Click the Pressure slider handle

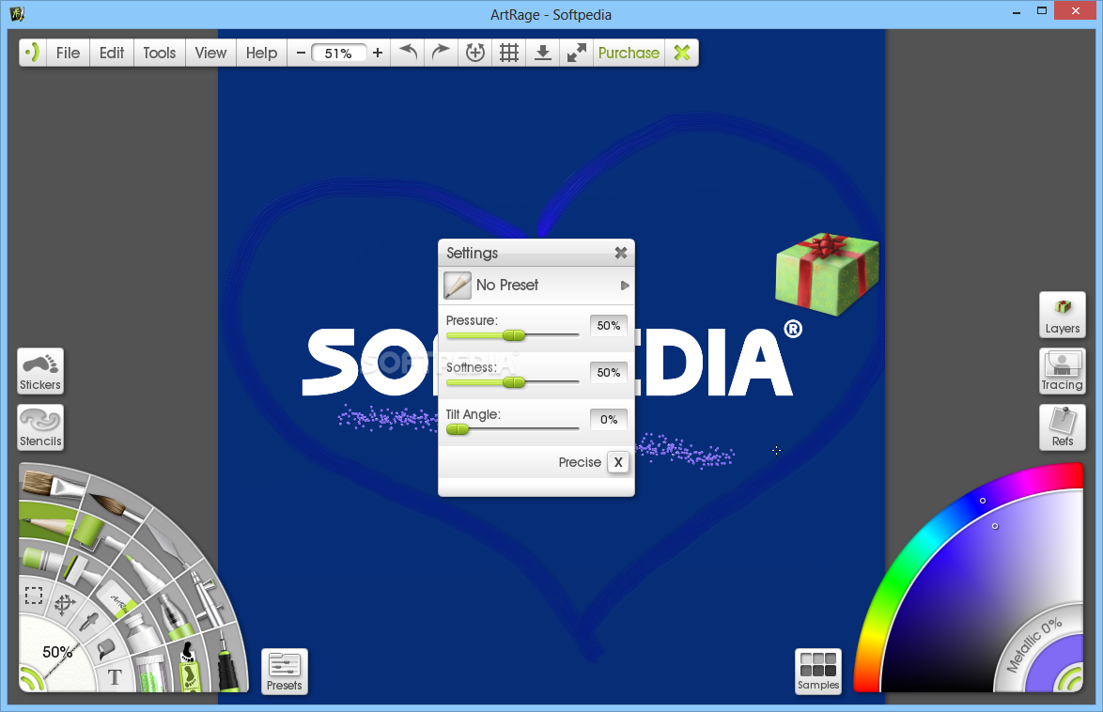pos(514,335)
